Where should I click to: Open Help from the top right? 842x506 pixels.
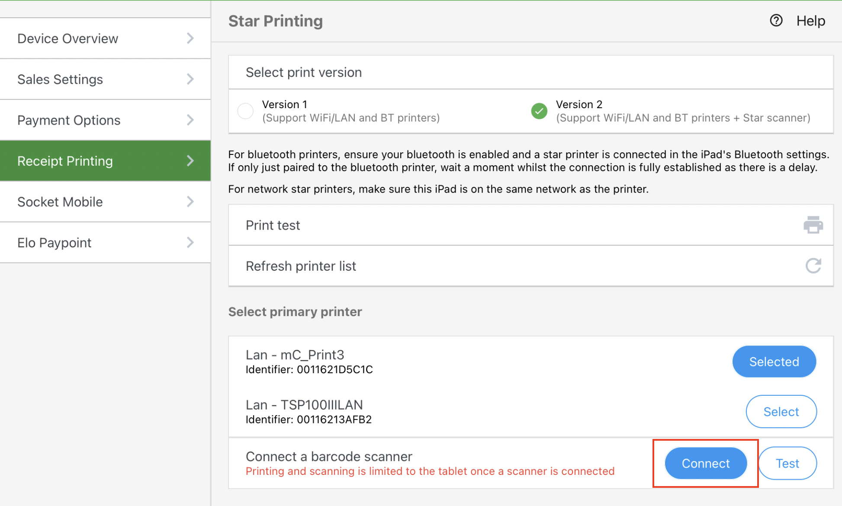810,20
